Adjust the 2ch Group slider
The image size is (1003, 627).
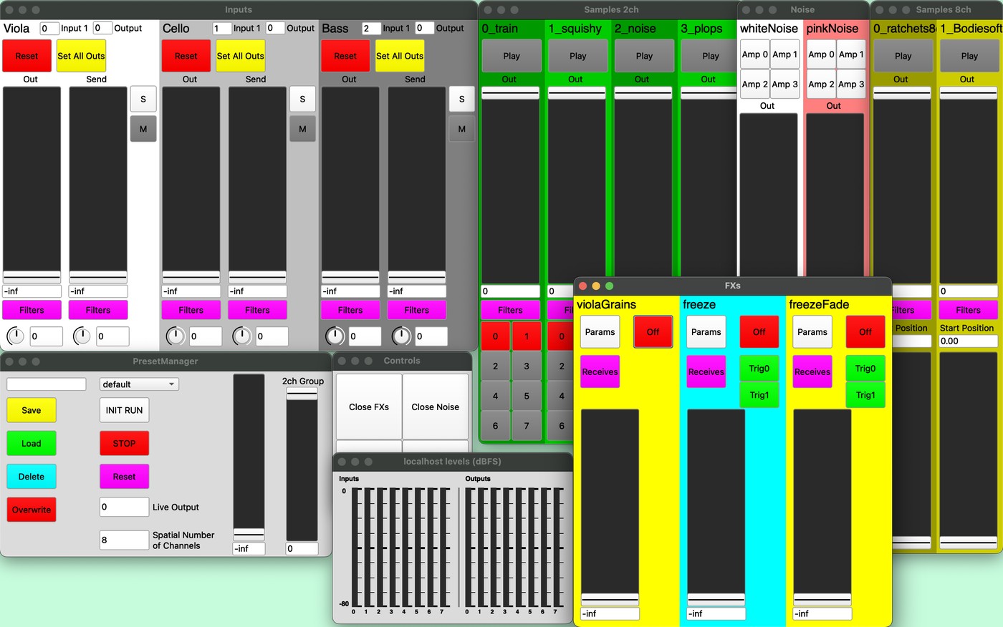[x=302, y=465]
